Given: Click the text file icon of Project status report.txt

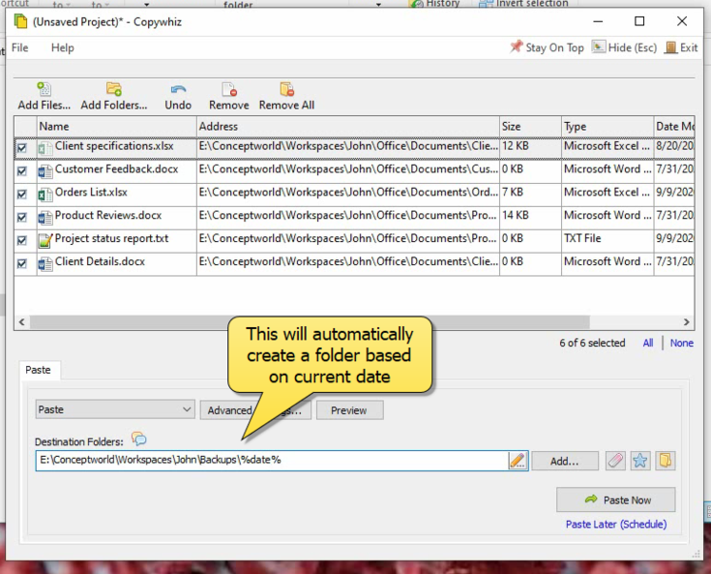Looking at the screenshot, I should tap(44, 240).
